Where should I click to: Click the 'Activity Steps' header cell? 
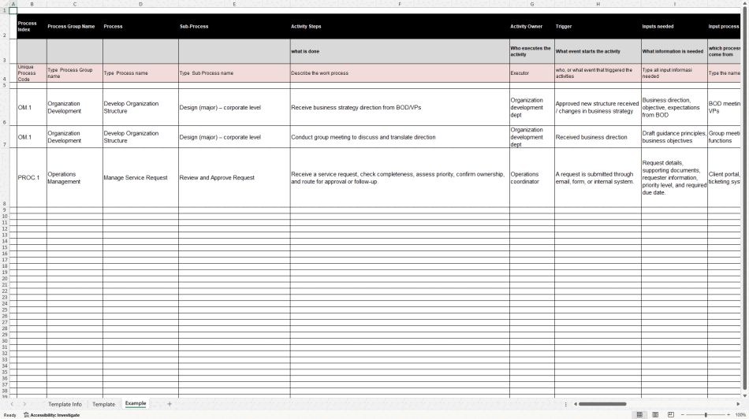point(400,26)
